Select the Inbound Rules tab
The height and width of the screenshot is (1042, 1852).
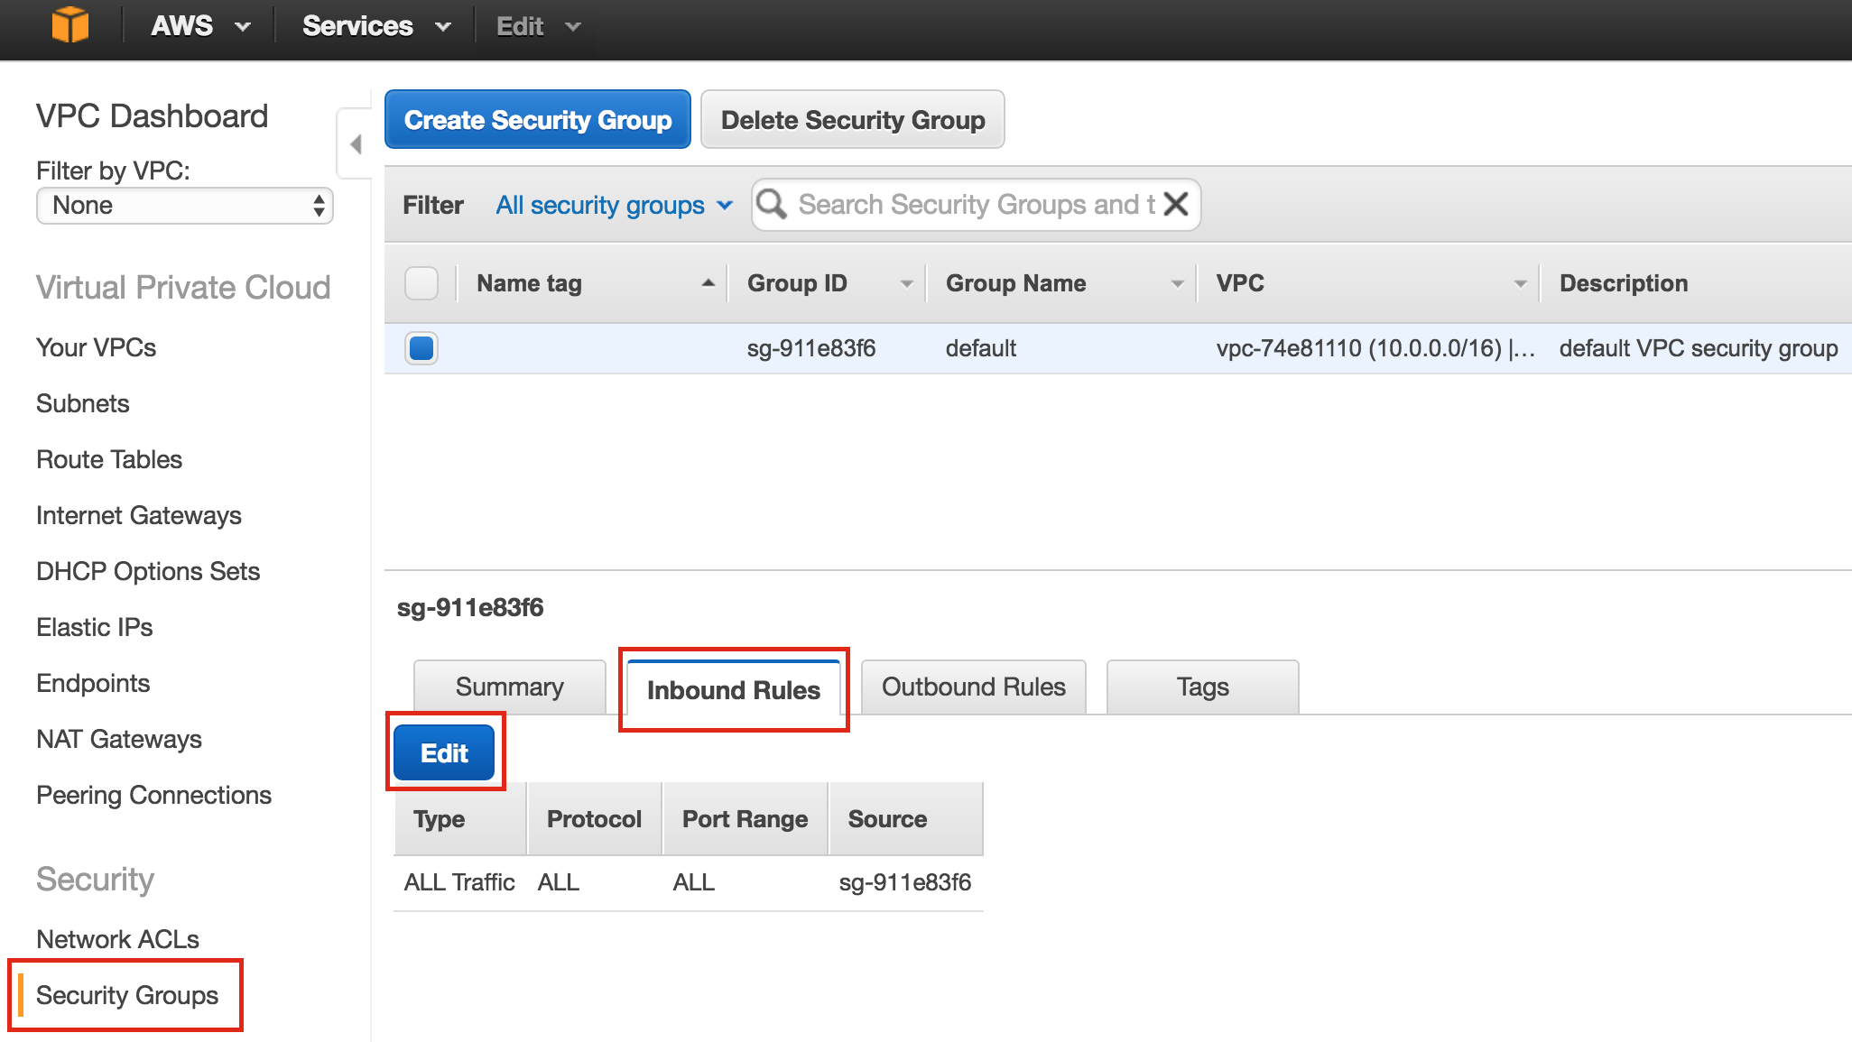point(734,690)
